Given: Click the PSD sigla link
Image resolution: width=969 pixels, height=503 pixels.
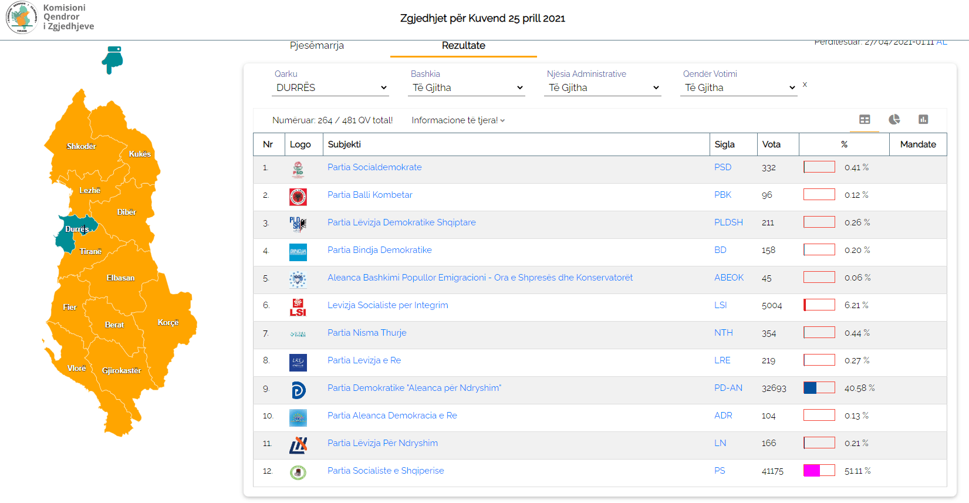Looking at the screenshot, I should 722,167.
